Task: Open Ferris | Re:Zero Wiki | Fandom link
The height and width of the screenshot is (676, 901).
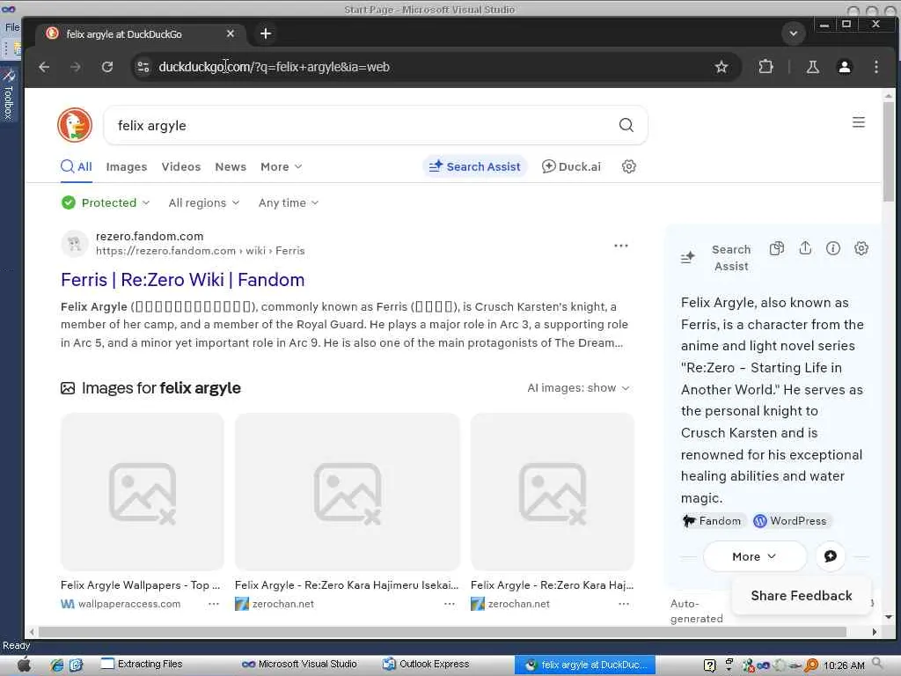Action: tap(183, 280)
